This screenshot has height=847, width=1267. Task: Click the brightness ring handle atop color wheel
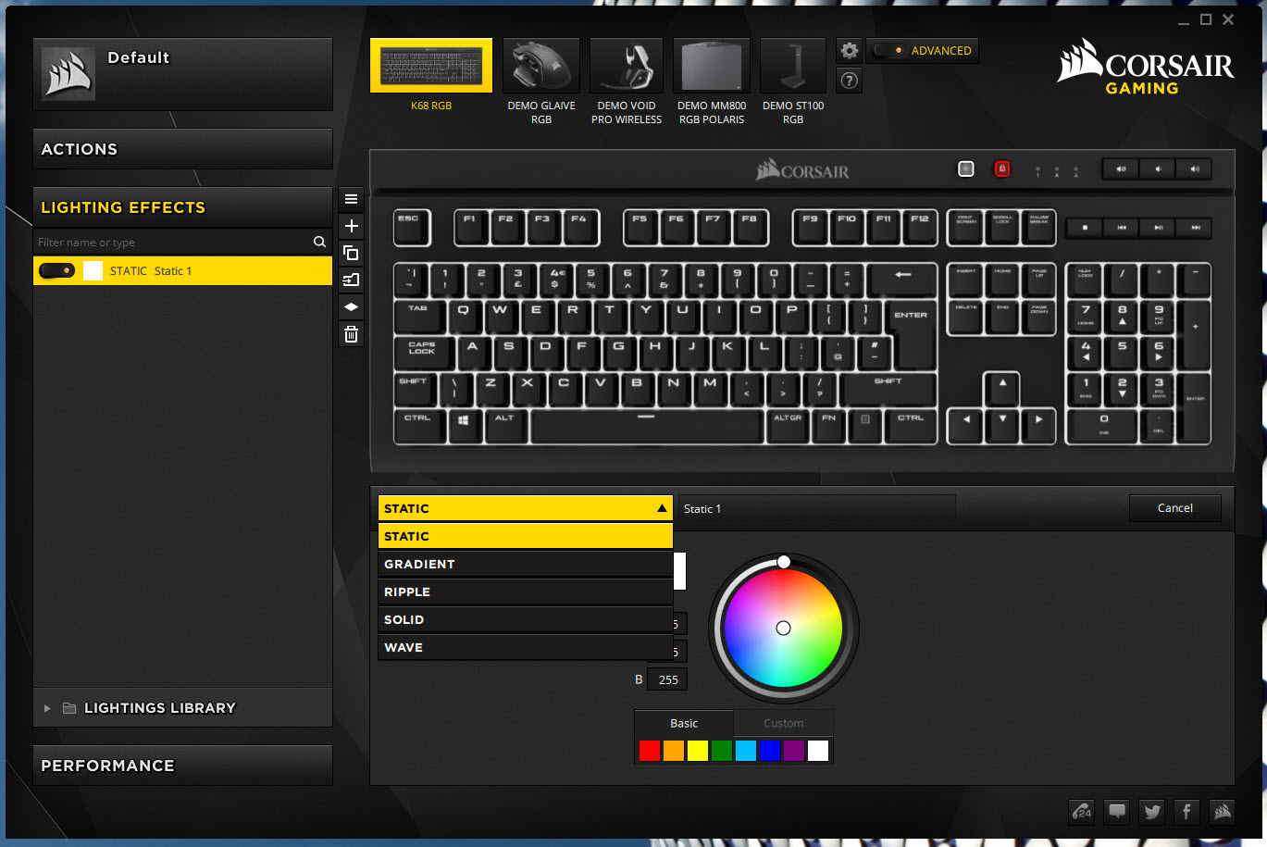point(784,562)
